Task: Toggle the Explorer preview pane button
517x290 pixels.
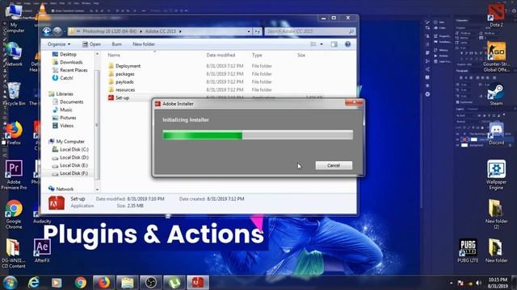Action: pyautogui.click(x=334, y=44)
